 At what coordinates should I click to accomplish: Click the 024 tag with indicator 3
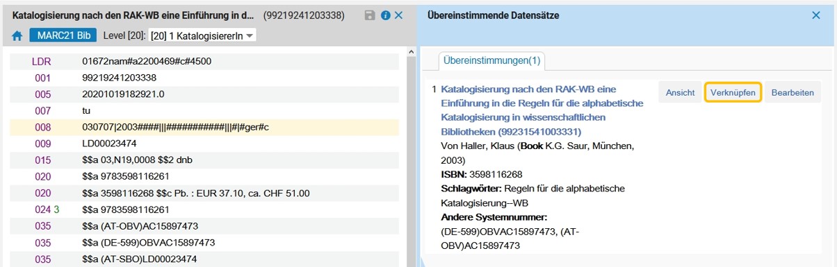(x=47, y=210)
